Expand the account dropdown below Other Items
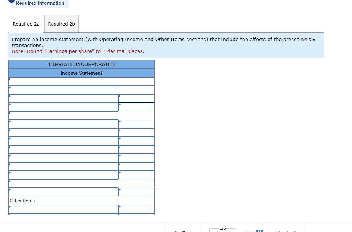Viewport: 352px width, 232px height. 9,209
